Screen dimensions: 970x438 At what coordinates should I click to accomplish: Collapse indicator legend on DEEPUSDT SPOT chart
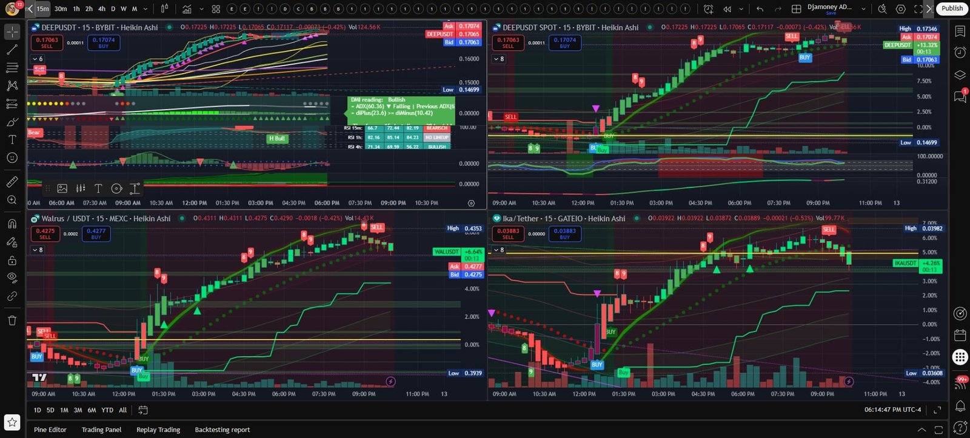pos(498,59)
